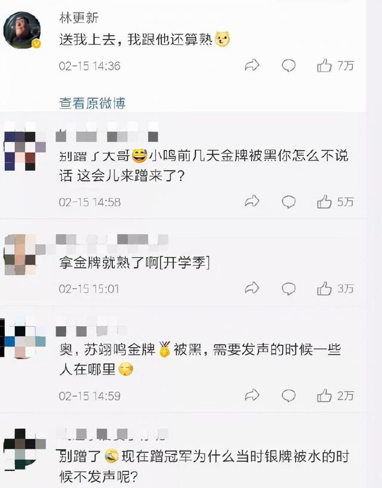Open avatar of the 苏翊鸣金牌 commenter

point(23,337)
